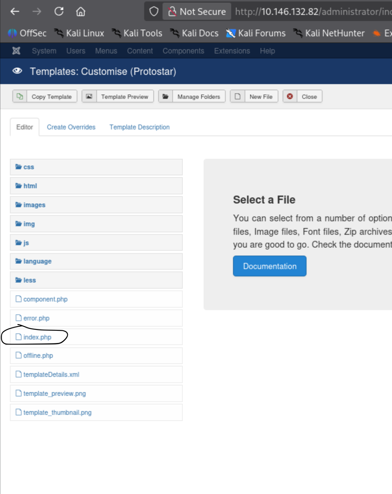Image resolution: width=392 pixels, height=494 pixels.
Task: Expand the language folder
Action: tap(96, 261)
